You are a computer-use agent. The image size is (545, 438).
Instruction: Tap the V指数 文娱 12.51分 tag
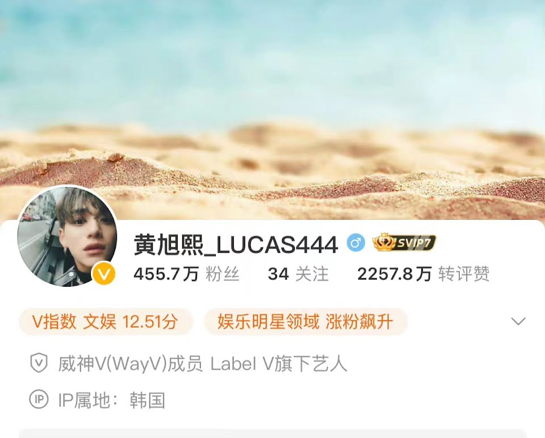(106, 321)
